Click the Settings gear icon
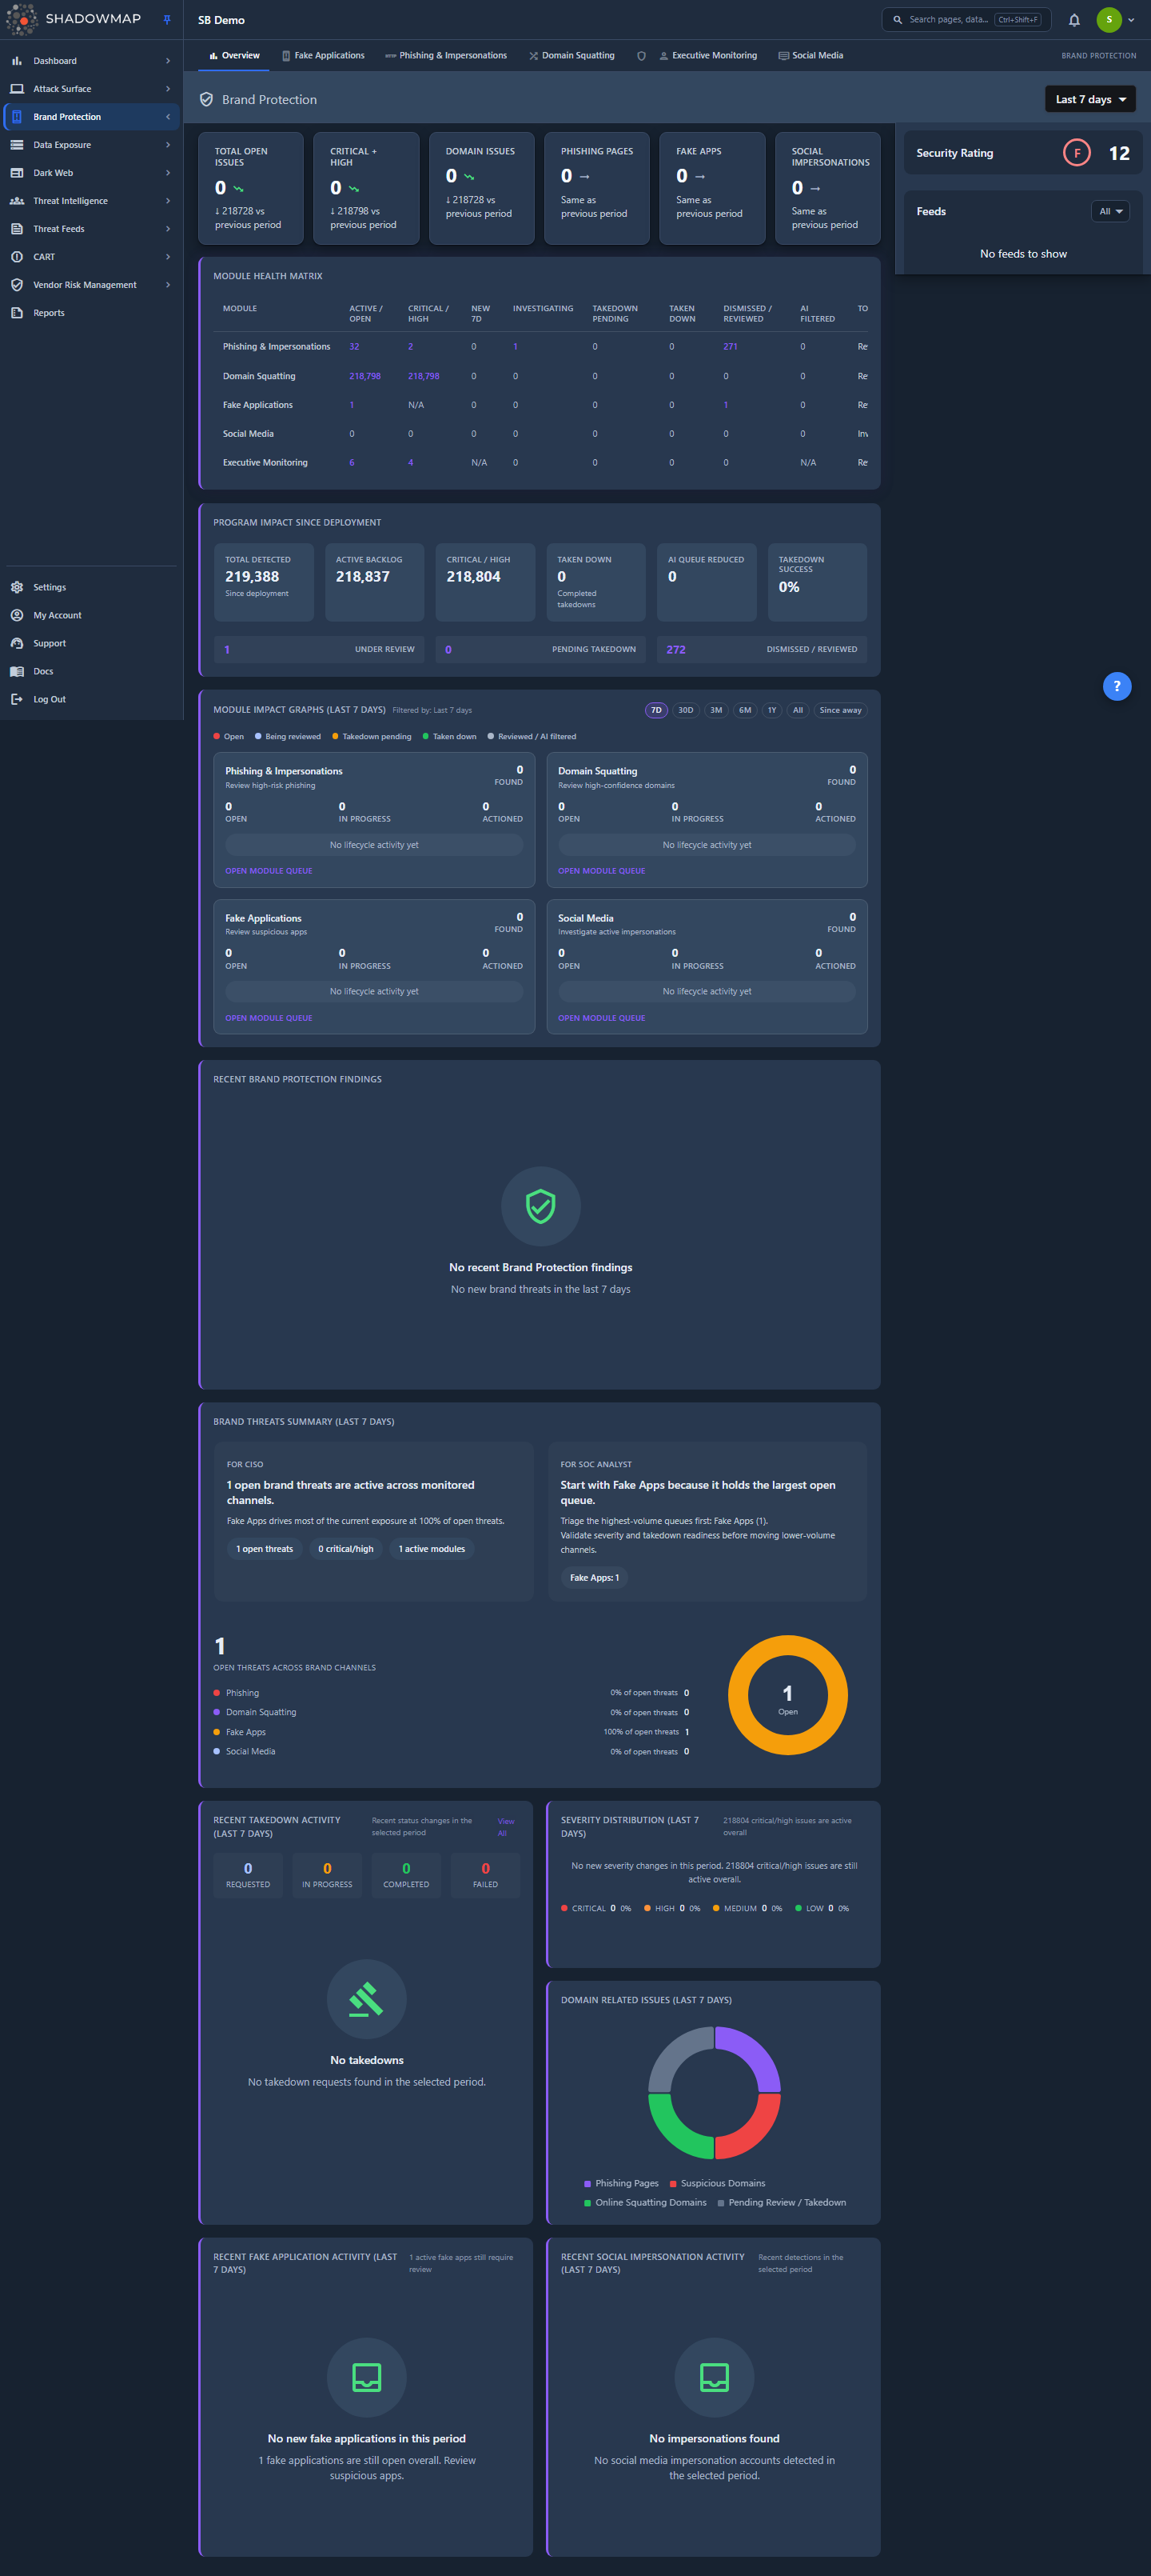Viewport: 1151px width, 2576px height. click(17, 587)
